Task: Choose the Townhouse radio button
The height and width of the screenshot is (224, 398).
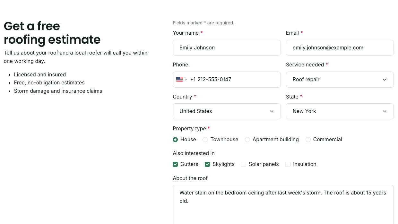Action: click(x=205, y=140)
